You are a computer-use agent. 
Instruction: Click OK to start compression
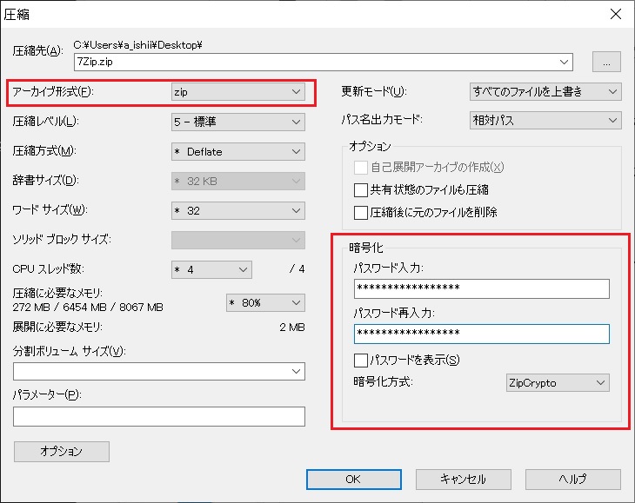click(x=353, y=479)
